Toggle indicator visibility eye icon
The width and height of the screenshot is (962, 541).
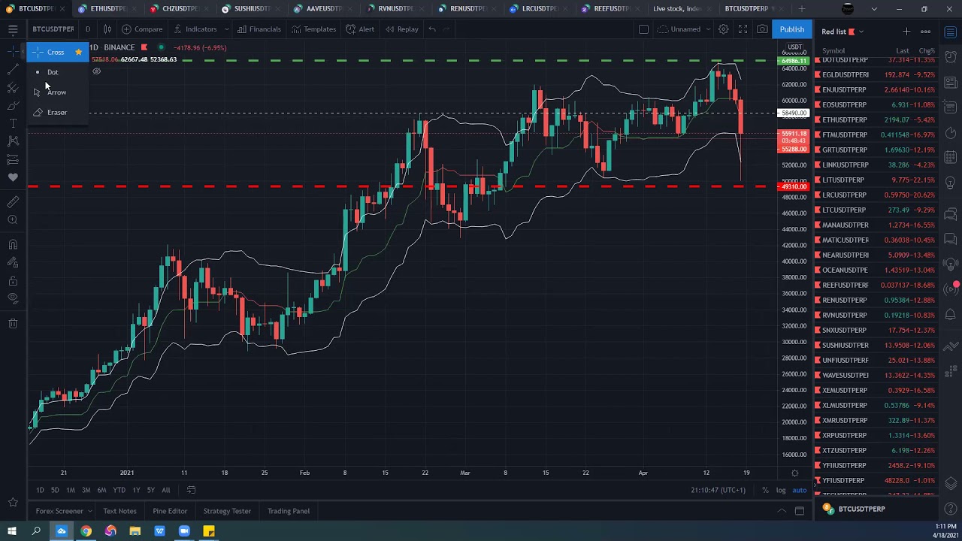tap(96, 71)
